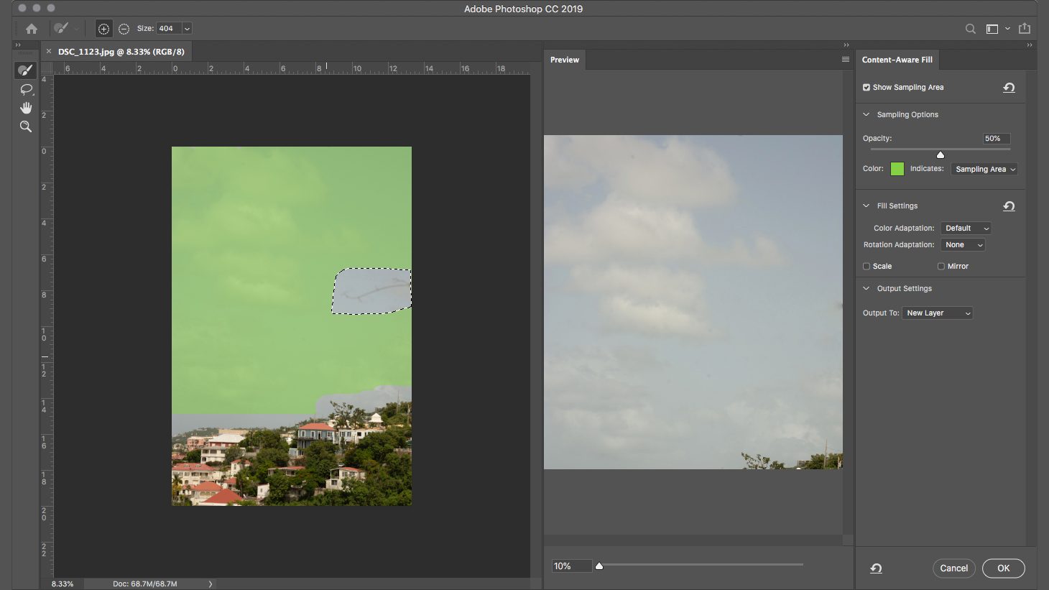1049x590 pixels.
Task: Enable the Scale checkbox
Action: coord(867,267)
